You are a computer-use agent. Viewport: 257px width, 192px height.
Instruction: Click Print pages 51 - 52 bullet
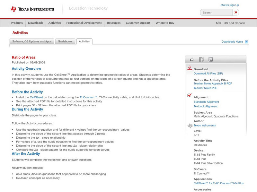click(x=56, y=105)
